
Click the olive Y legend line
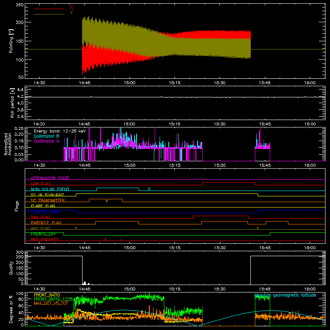(49, 14)
